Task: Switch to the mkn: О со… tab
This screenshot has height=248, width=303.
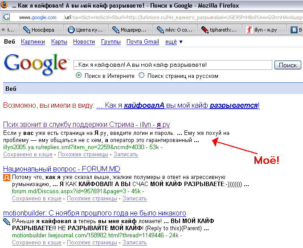Action: (x=175, y=30)
